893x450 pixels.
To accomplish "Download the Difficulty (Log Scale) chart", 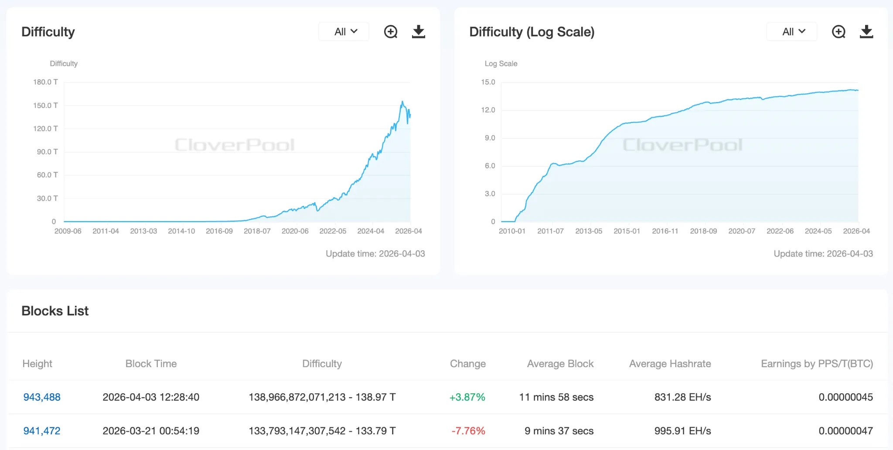I will point(866,32).
